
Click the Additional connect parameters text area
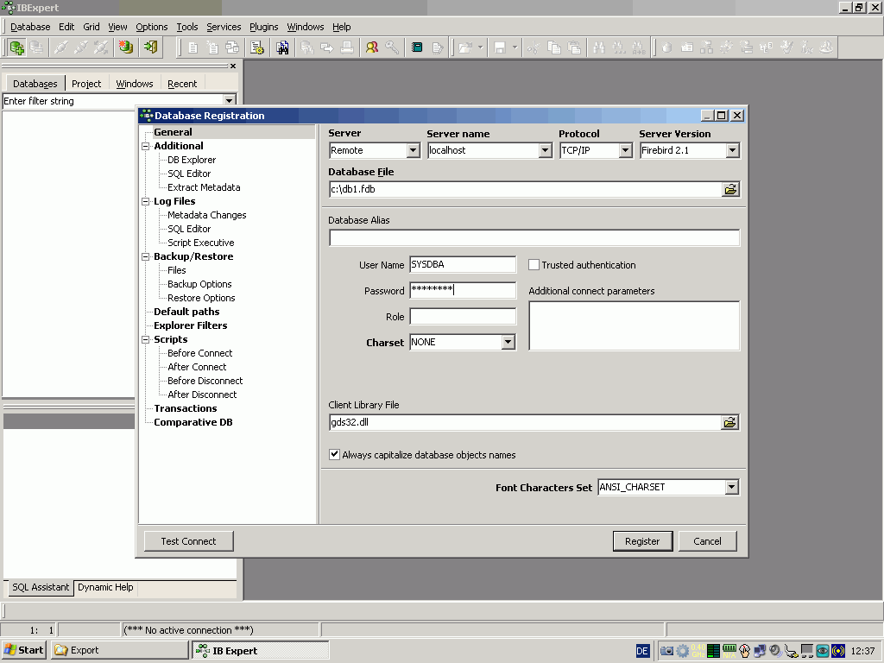[x=635, y=325]
